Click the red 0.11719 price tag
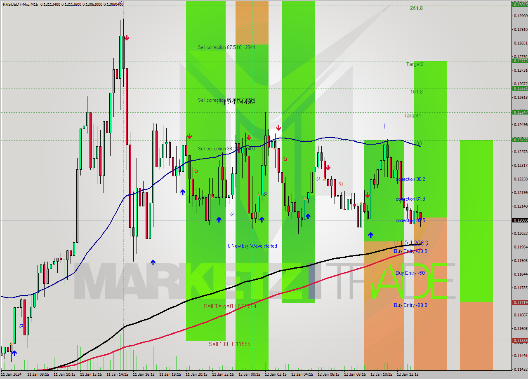The image size is (528, 379). point(520,303)
